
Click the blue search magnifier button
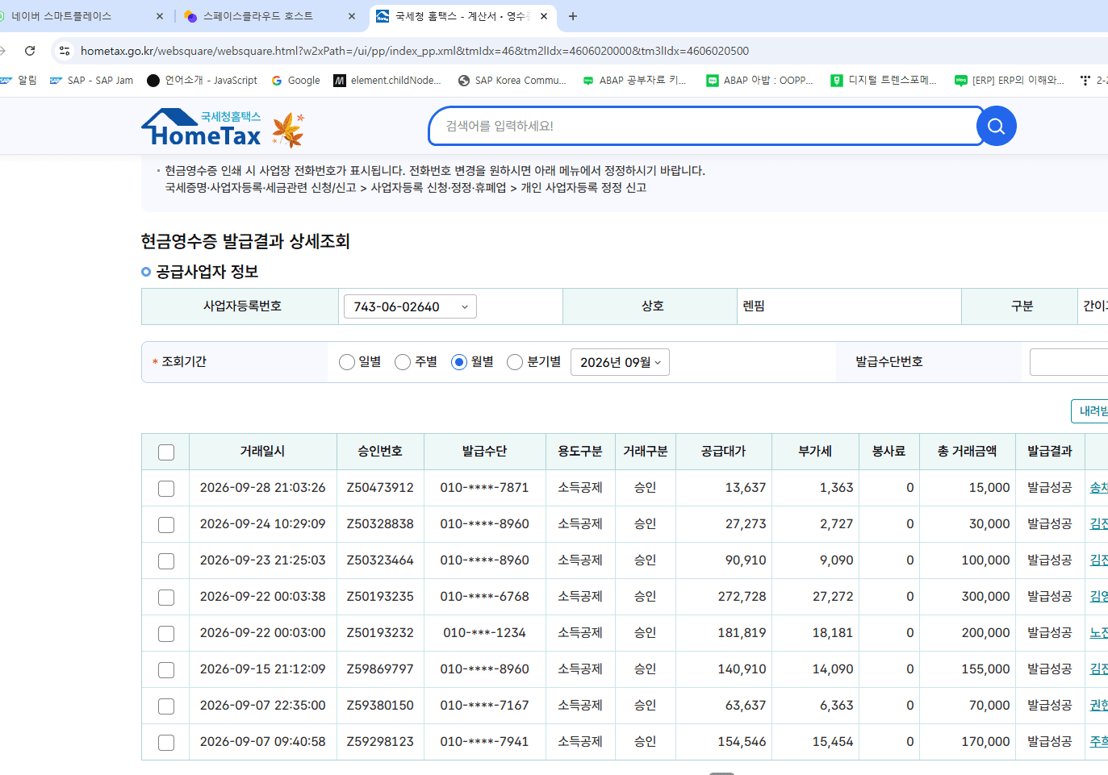[x=996, y=126]
